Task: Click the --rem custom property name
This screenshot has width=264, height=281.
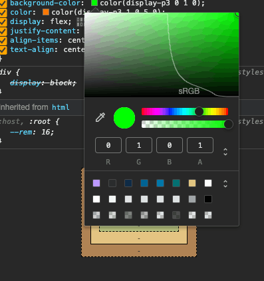Action: coord(21,133)
